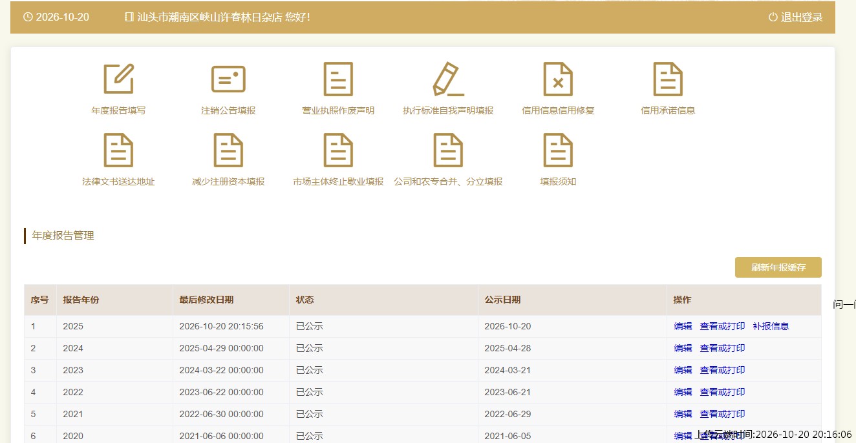Click the 市场主体终止歇业填报 icon
This screenshot has width=856, height=443.
[338, 150]
